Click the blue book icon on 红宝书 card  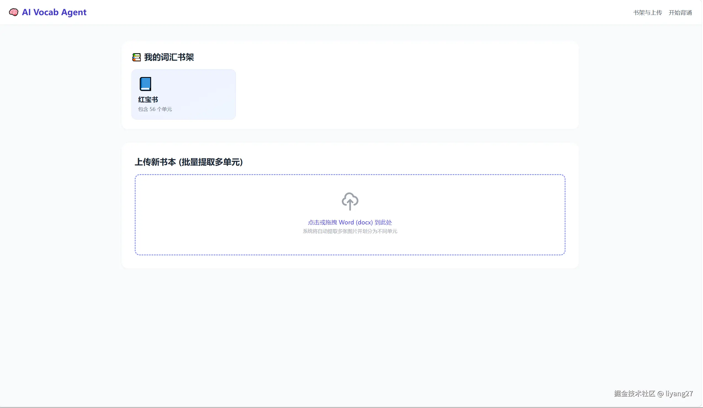(145, 84)
